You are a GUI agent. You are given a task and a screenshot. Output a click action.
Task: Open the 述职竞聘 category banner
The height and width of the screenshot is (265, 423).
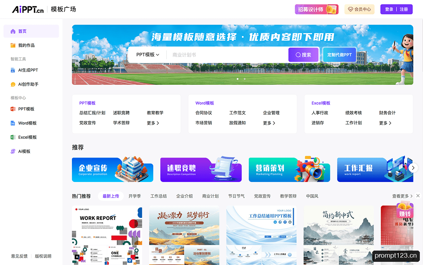(201, 170)
